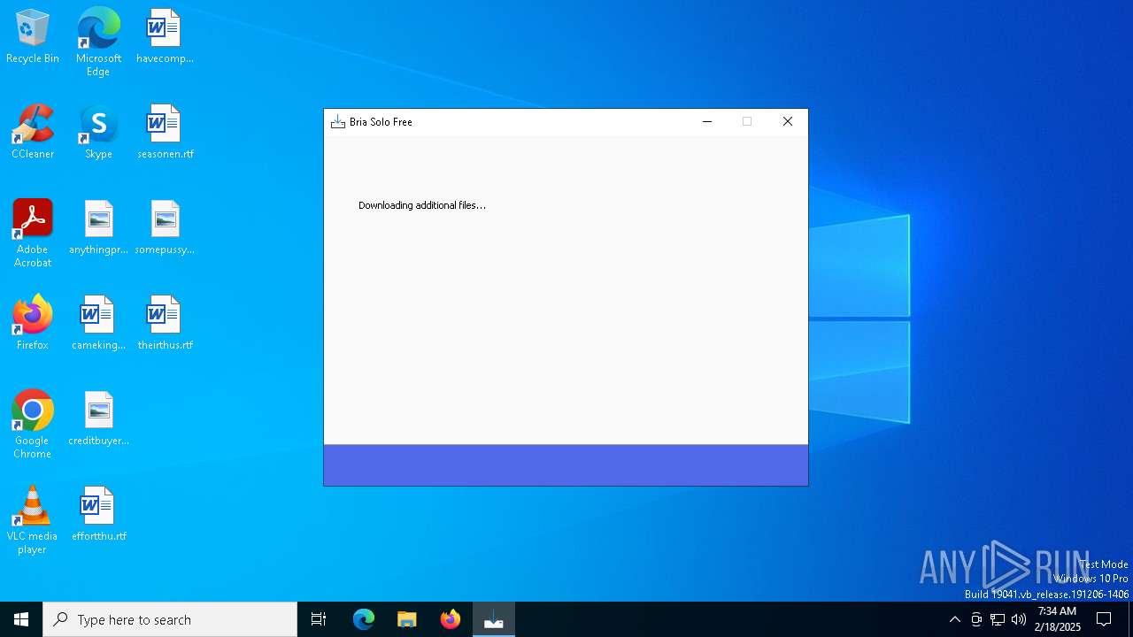Show hidden system tray icons
Image resolution: width=1133 pixels, height=637 pixels.
(x=954, y=619)
